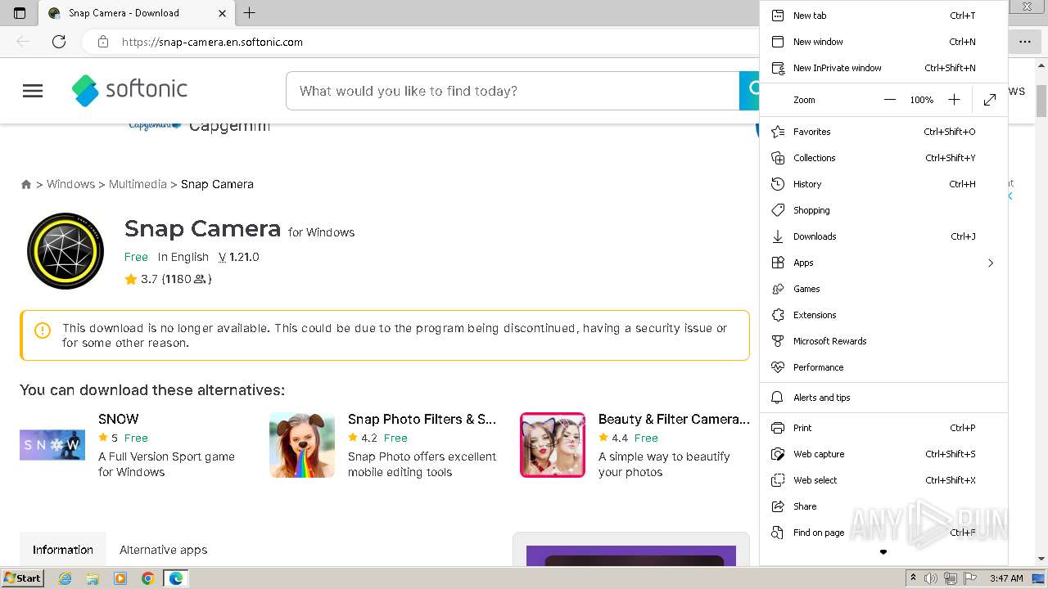The height and width of the screenshot is (589, 1048).
Task: Open the Extensions menu entry
Action: [883, 315]
